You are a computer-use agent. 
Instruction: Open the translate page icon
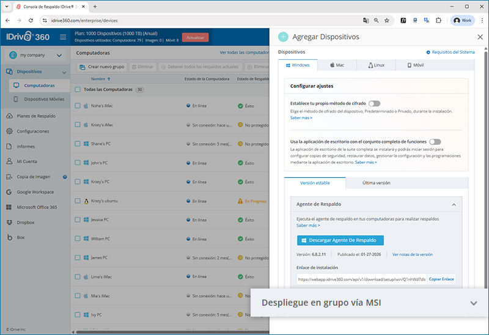pos(366,21)
